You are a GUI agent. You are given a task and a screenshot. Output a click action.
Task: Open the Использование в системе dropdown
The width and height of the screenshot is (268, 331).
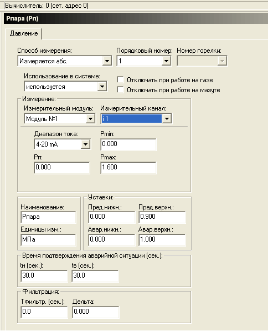[102, 87]
